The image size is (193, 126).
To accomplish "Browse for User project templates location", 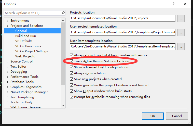I will pyautogui.click(x=181, y=32).
